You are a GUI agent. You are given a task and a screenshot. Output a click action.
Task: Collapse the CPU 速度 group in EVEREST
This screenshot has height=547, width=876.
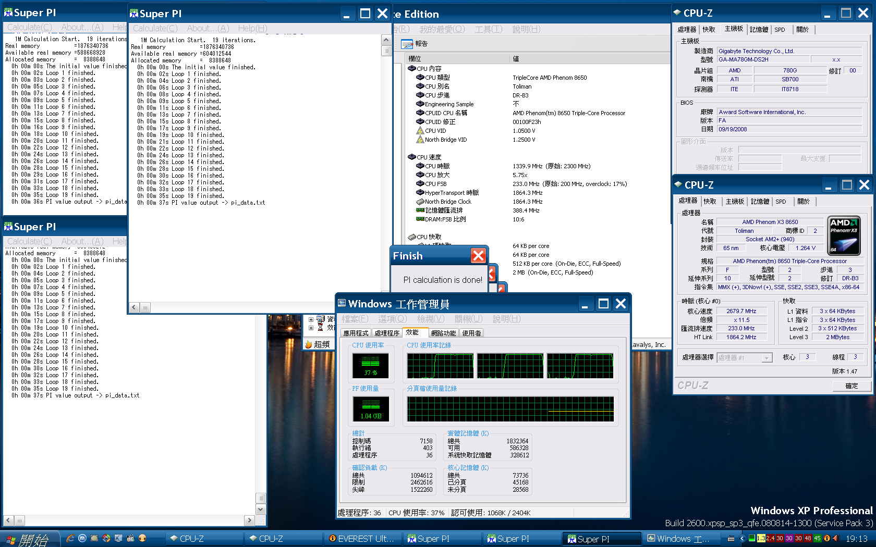pos(411,157)
